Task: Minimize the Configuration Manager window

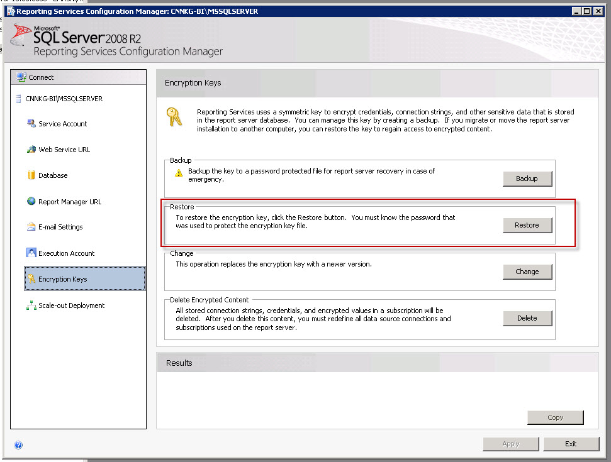Action: click(576, 11)
